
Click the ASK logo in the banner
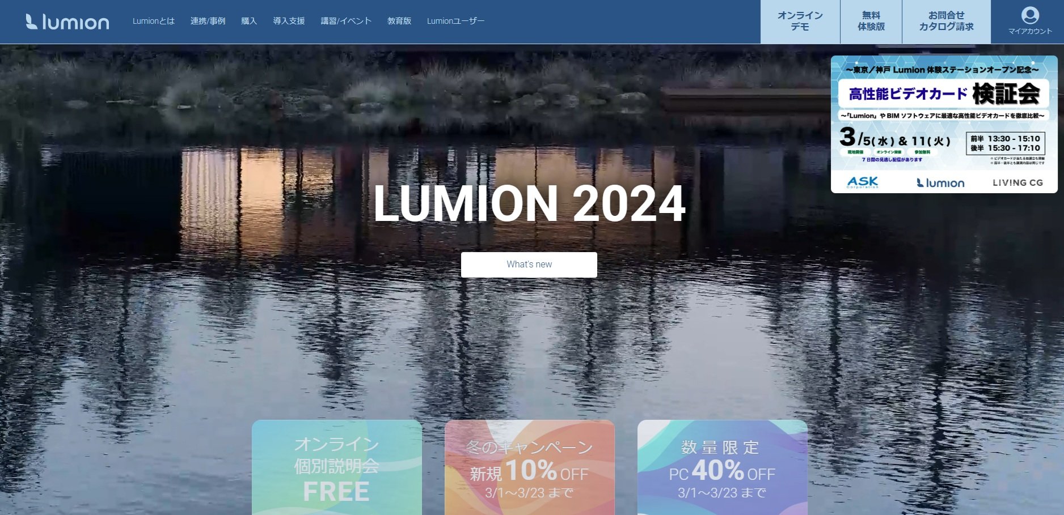[x=863, y=182]
